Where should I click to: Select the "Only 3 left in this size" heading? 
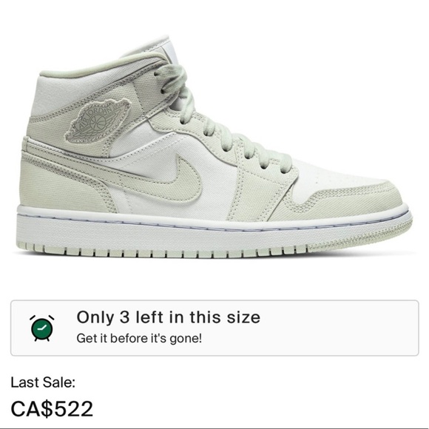168,317
